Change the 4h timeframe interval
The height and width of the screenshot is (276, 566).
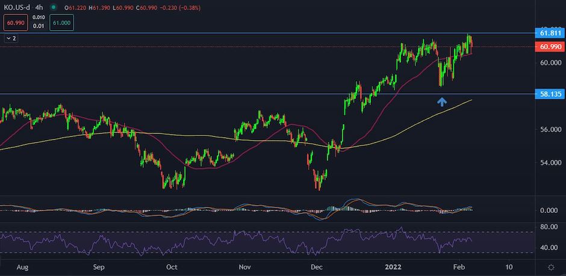[39, 7]
